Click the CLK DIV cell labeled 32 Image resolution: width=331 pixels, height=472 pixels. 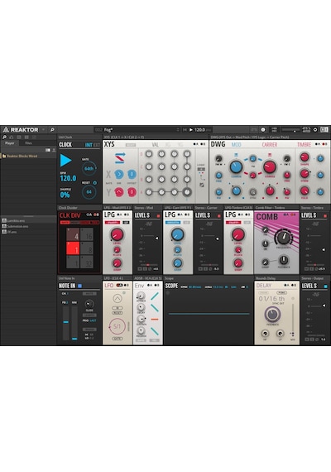click(87, 262)
